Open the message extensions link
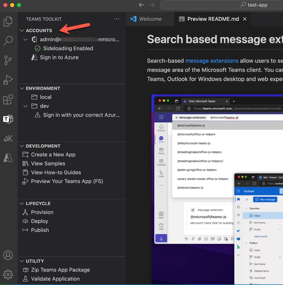This screenshot has width=283, height=285. coord(212,61)
